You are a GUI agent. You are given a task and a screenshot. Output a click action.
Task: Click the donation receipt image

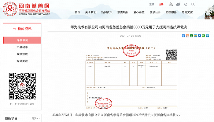coord(131,77)
